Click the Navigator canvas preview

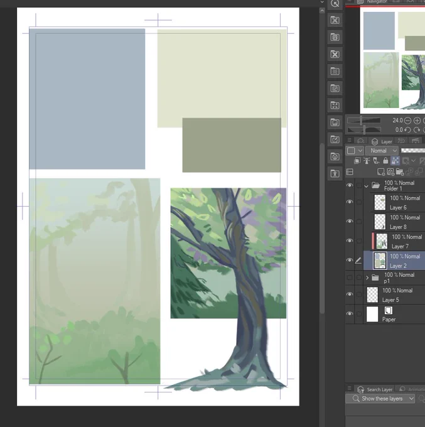pyautogui.click(x=392, y=60)
